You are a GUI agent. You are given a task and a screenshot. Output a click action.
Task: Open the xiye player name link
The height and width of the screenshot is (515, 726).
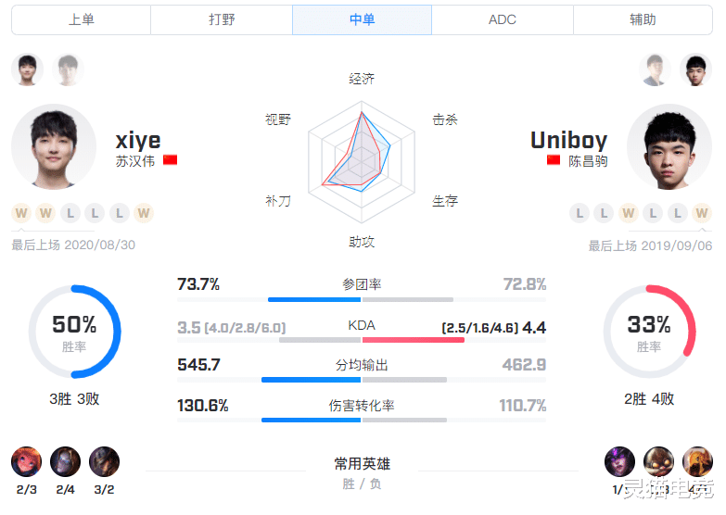point(138,140)
